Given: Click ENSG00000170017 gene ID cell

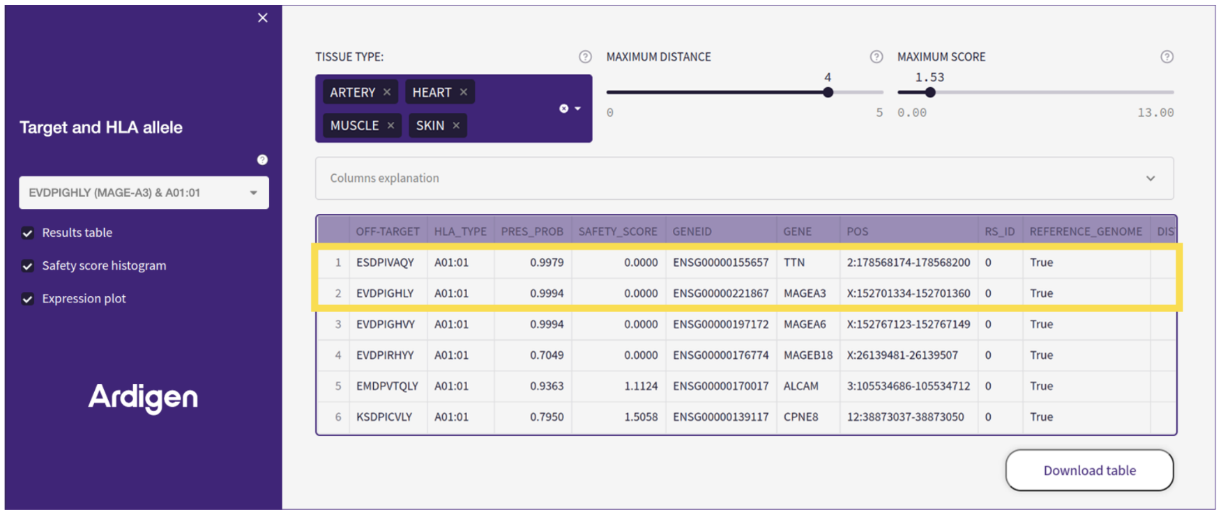Looking at the screenshot, I should point(721,386).
